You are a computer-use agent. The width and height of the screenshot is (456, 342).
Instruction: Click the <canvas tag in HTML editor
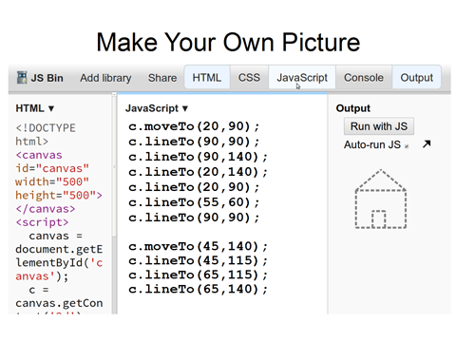click(39, 155)
